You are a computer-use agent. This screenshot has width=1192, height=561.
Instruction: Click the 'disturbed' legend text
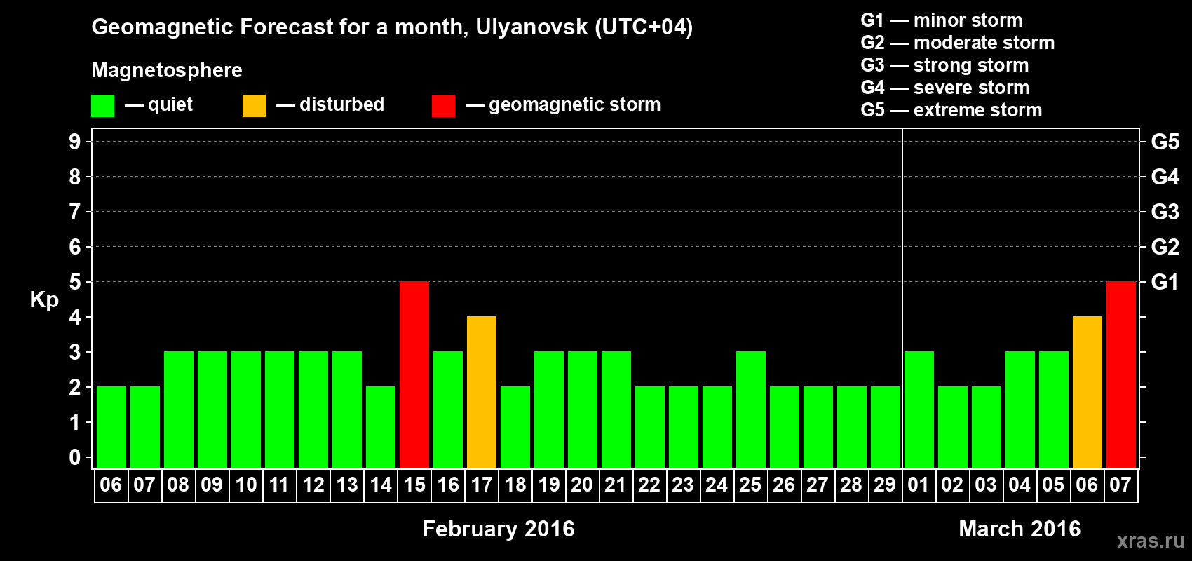click(x=342, y=104)
